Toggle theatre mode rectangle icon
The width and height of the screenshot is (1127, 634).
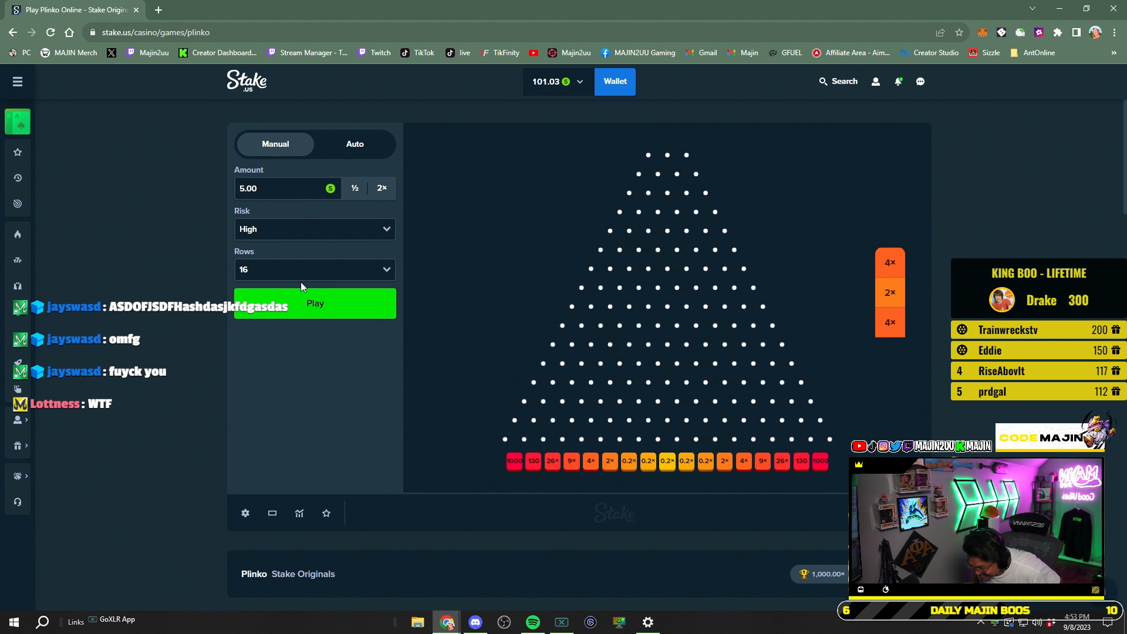(x=272, y=514)
